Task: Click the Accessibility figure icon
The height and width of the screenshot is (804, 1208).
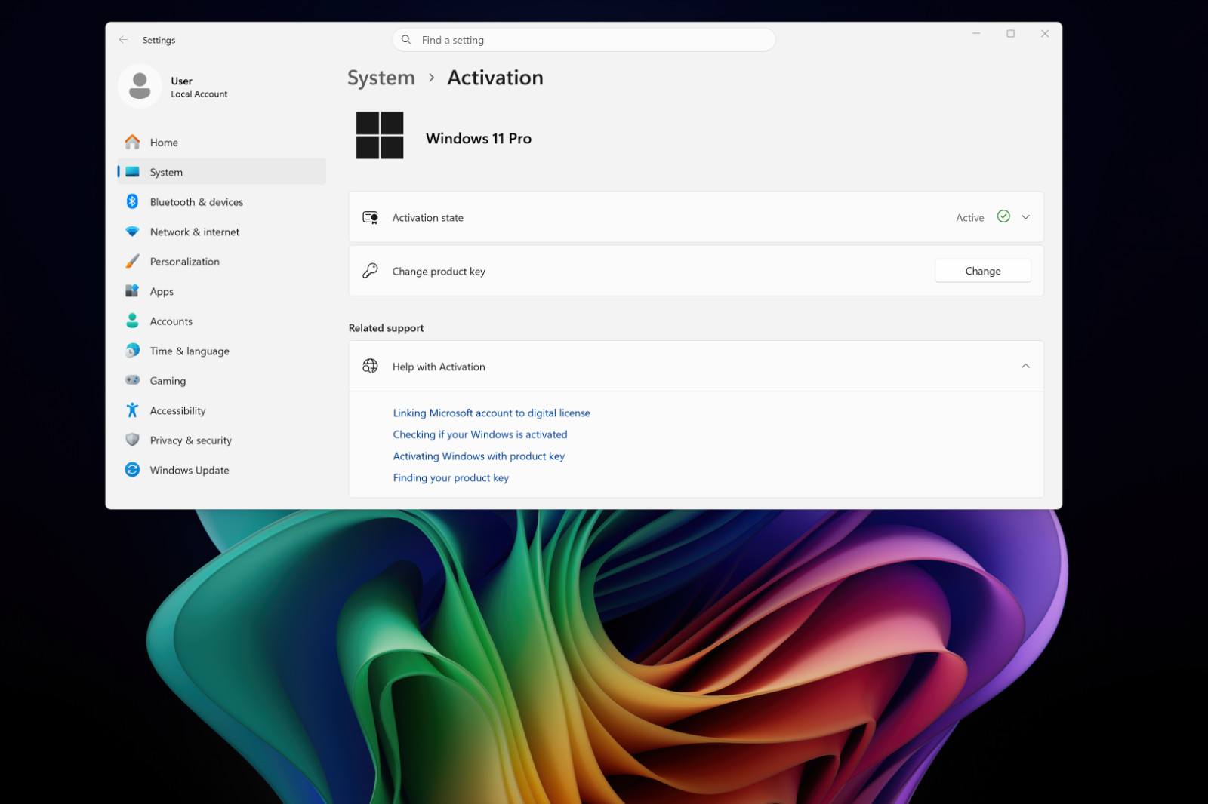Action: (132, 410)
